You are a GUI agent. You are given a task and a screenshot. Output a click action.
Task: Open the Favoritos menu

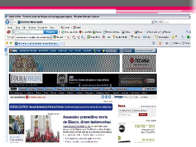coord(32,27)
